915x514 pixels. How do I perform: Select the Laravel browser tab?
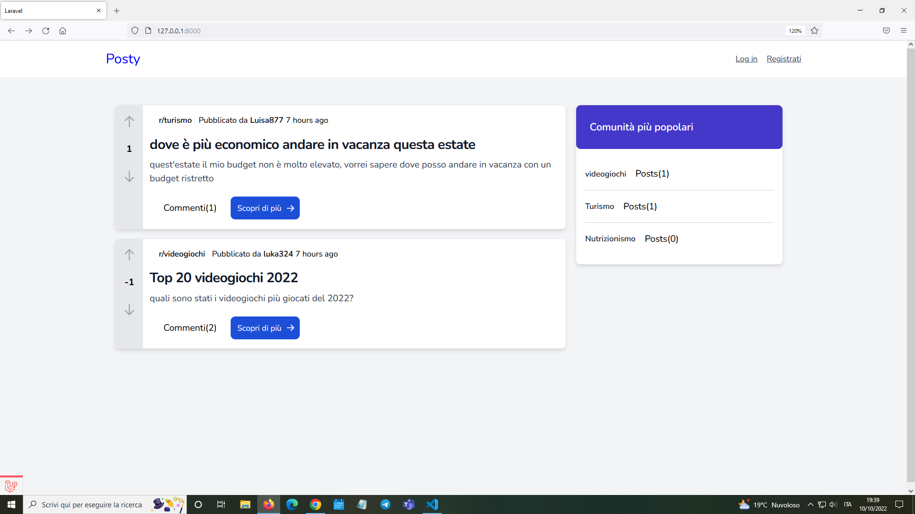[48, 10]
